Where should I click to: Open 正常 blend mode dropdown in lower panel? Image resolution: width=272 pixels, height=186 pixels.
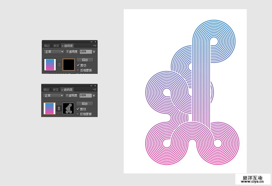pyautogui.click(x=54, y=96)
